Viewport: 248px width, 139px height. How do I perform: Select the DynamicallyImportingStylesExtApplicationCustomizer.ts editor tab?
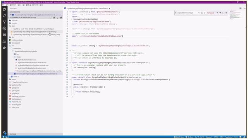pyautogui.click(x=87, y=8)
